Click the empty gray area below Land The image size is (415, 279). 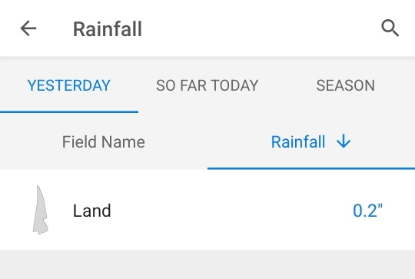tap(207, 264)
